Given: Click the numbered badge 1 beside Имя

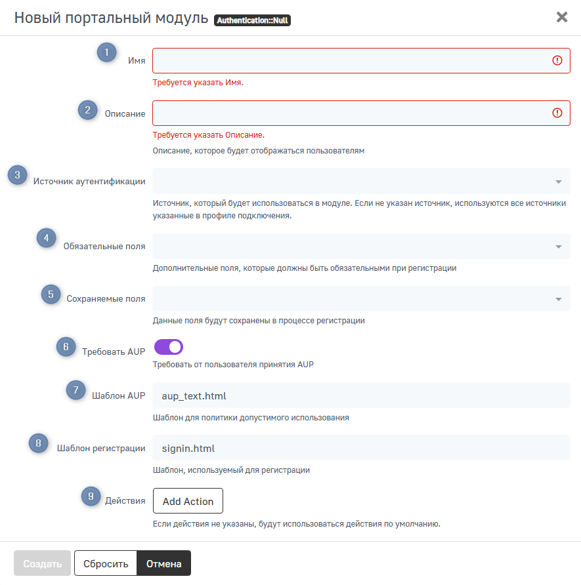Looking at the screenshot, I should point(106,52).
